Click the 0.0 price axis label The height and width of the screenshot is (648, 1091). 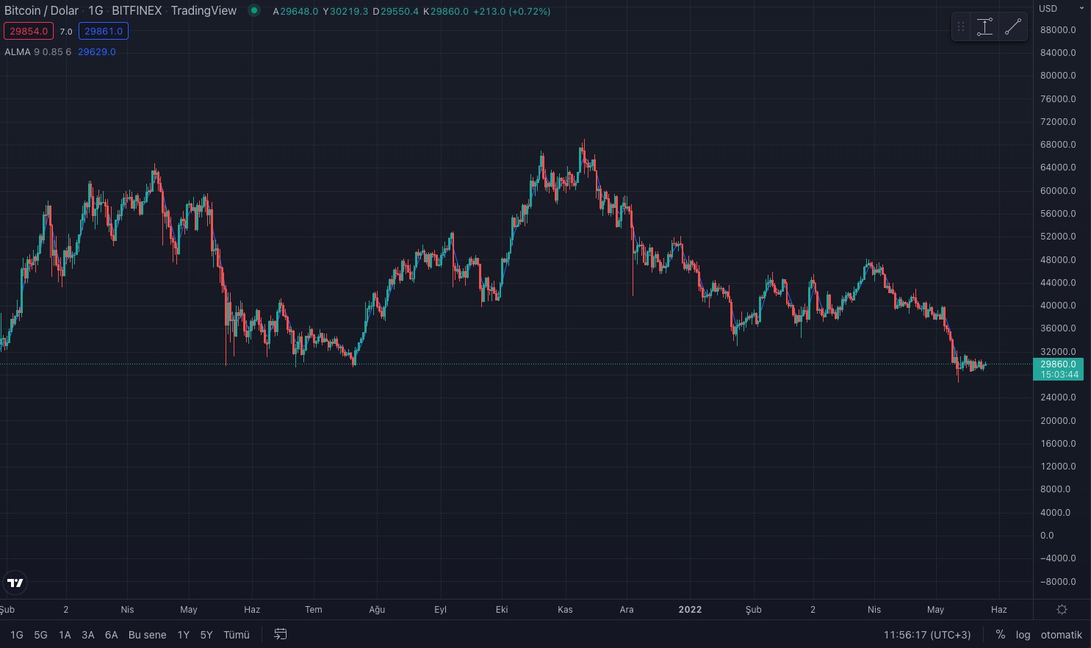[1047, 536]
